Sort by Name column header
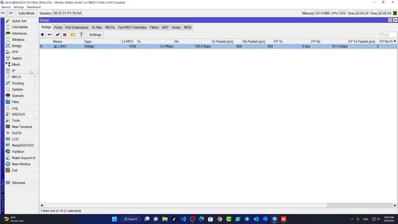This screenshot has width=398, height=224. 68,42
